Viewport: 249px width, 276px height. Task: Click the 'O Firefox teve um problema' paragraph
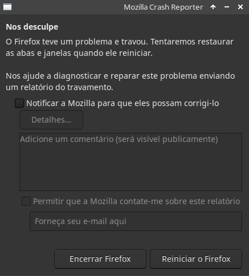(120, 47)
